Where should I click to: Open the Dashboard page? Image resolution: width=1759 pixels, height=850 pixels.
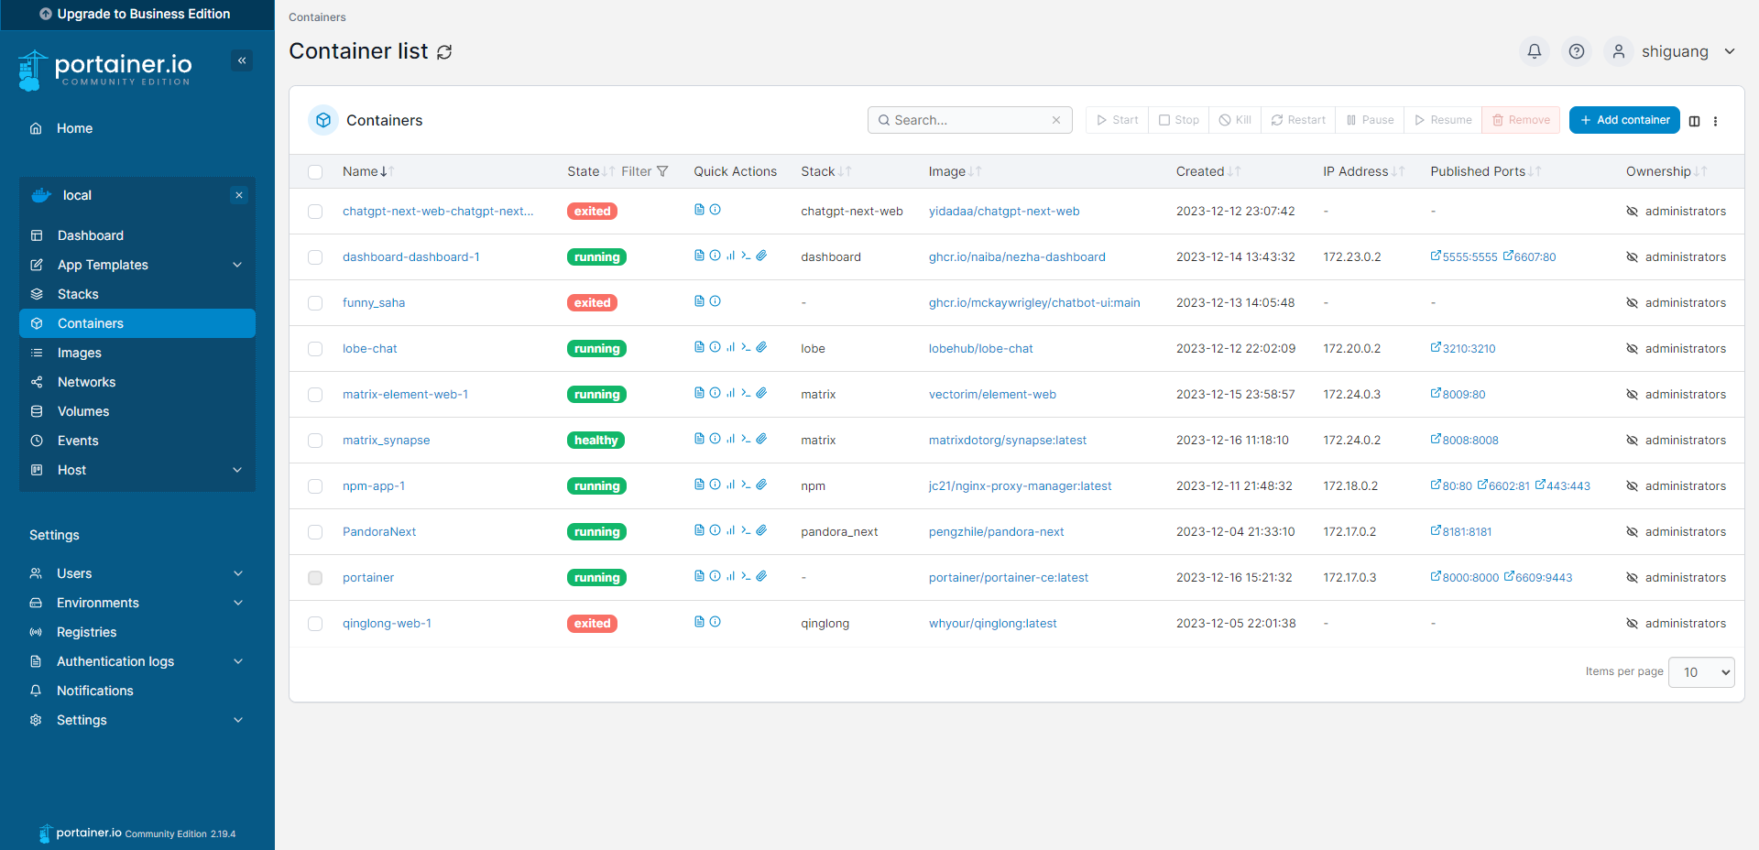[x=137, y=235]
